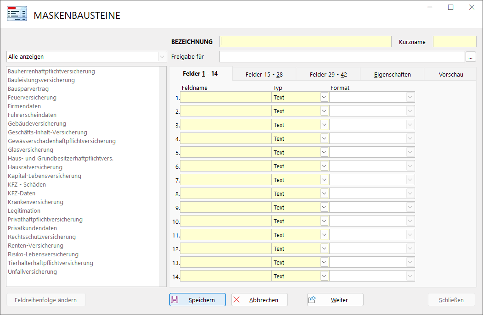
Task: Click the red X icon on Abbrechen
Action: (237, 300)
